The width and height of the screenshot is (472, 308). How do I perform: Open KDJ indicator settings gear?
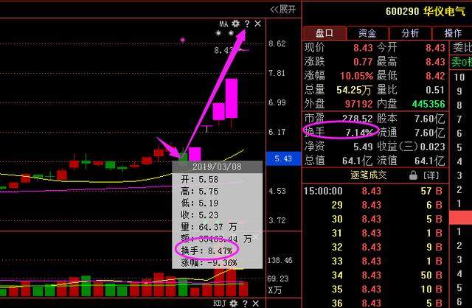234,303
